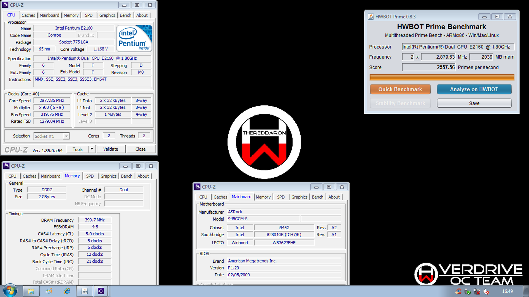Open Memory tab in the CPU-Z Mainboard window
Viewport: 529px width, 297px height.
click(x=263, y=197)
